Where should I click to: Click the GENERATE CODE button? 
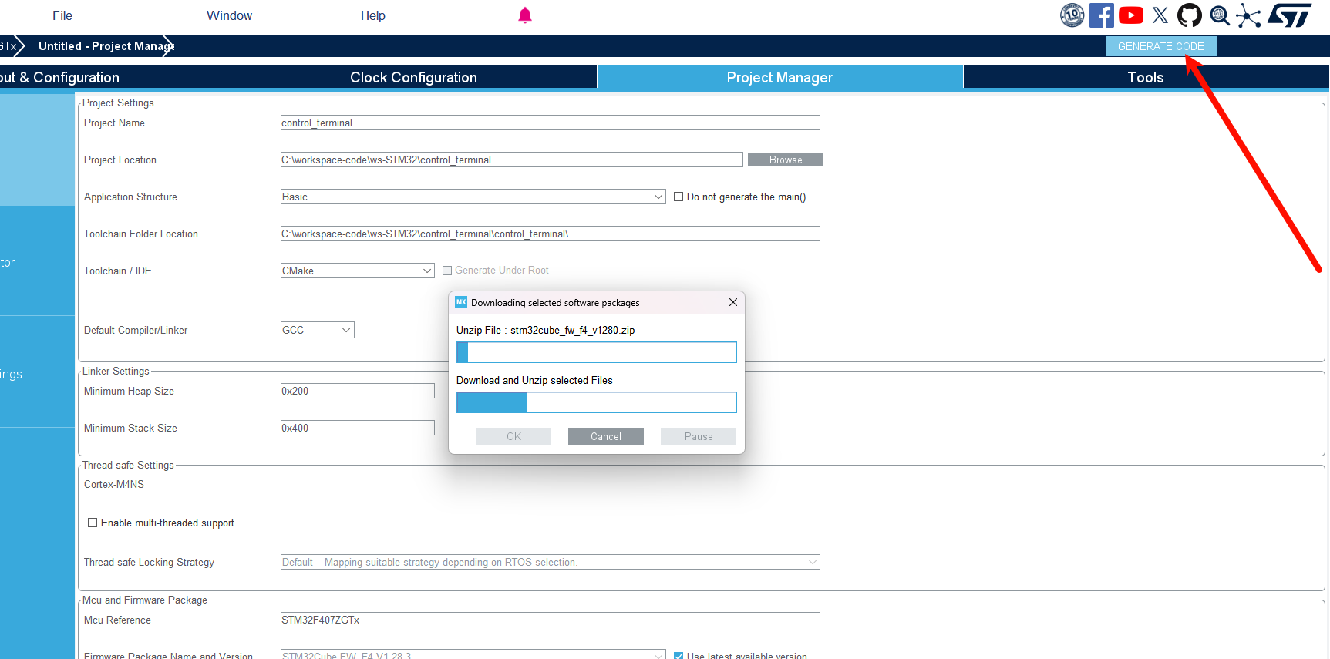pos(1161,46)
